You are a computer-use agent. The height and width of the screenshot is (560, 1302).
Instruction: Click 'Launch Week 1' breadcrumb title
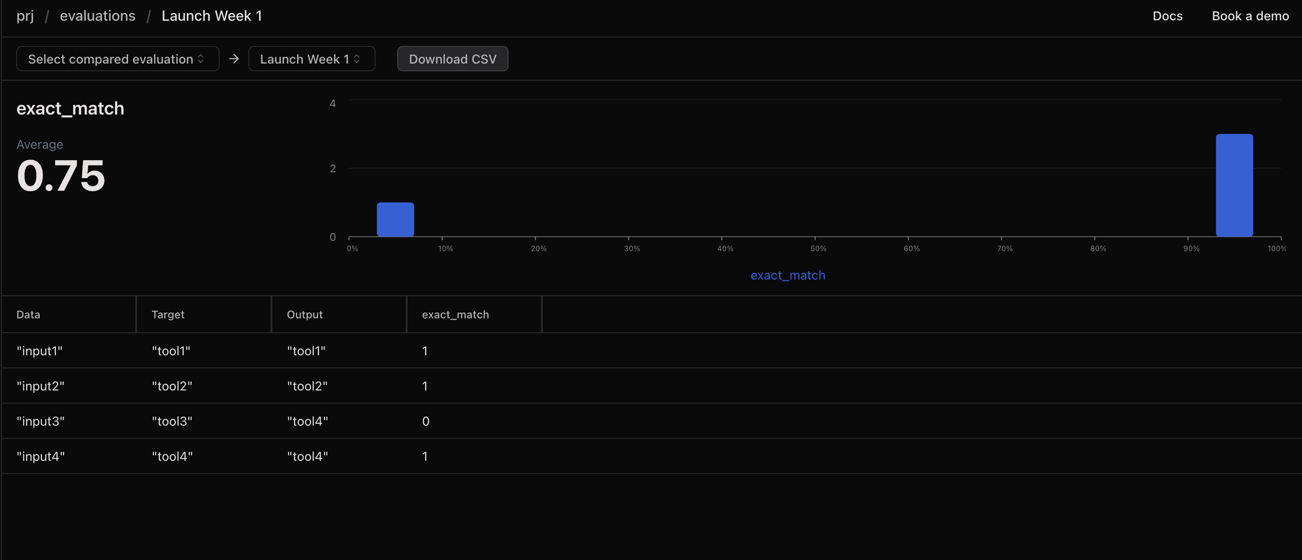coord(212,16)
